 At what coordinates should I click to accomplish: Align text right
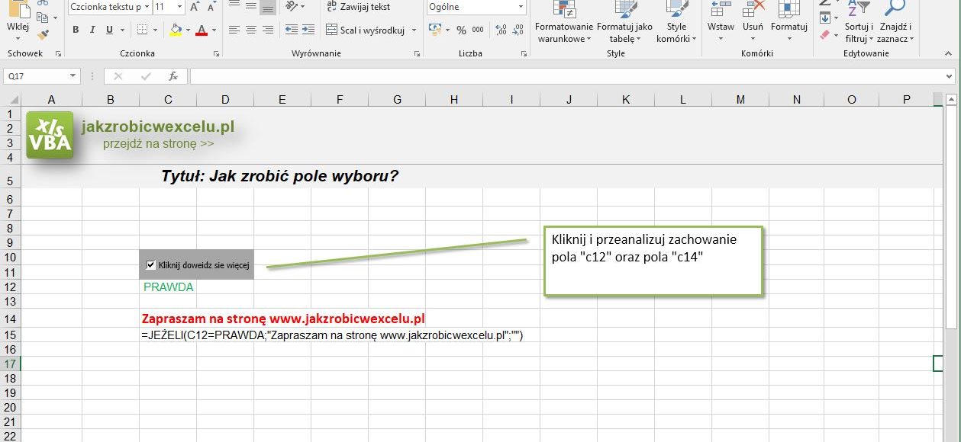(267, 30)
